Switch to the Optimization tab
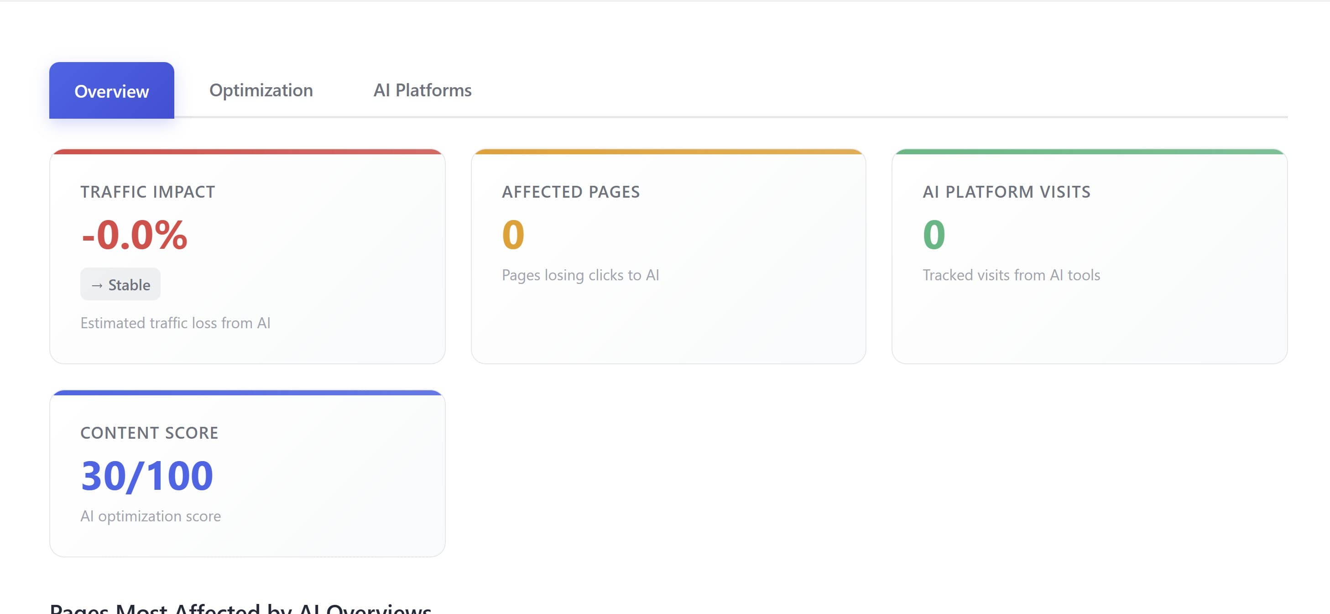This screenshot has height=614, width=1330. 261,90
